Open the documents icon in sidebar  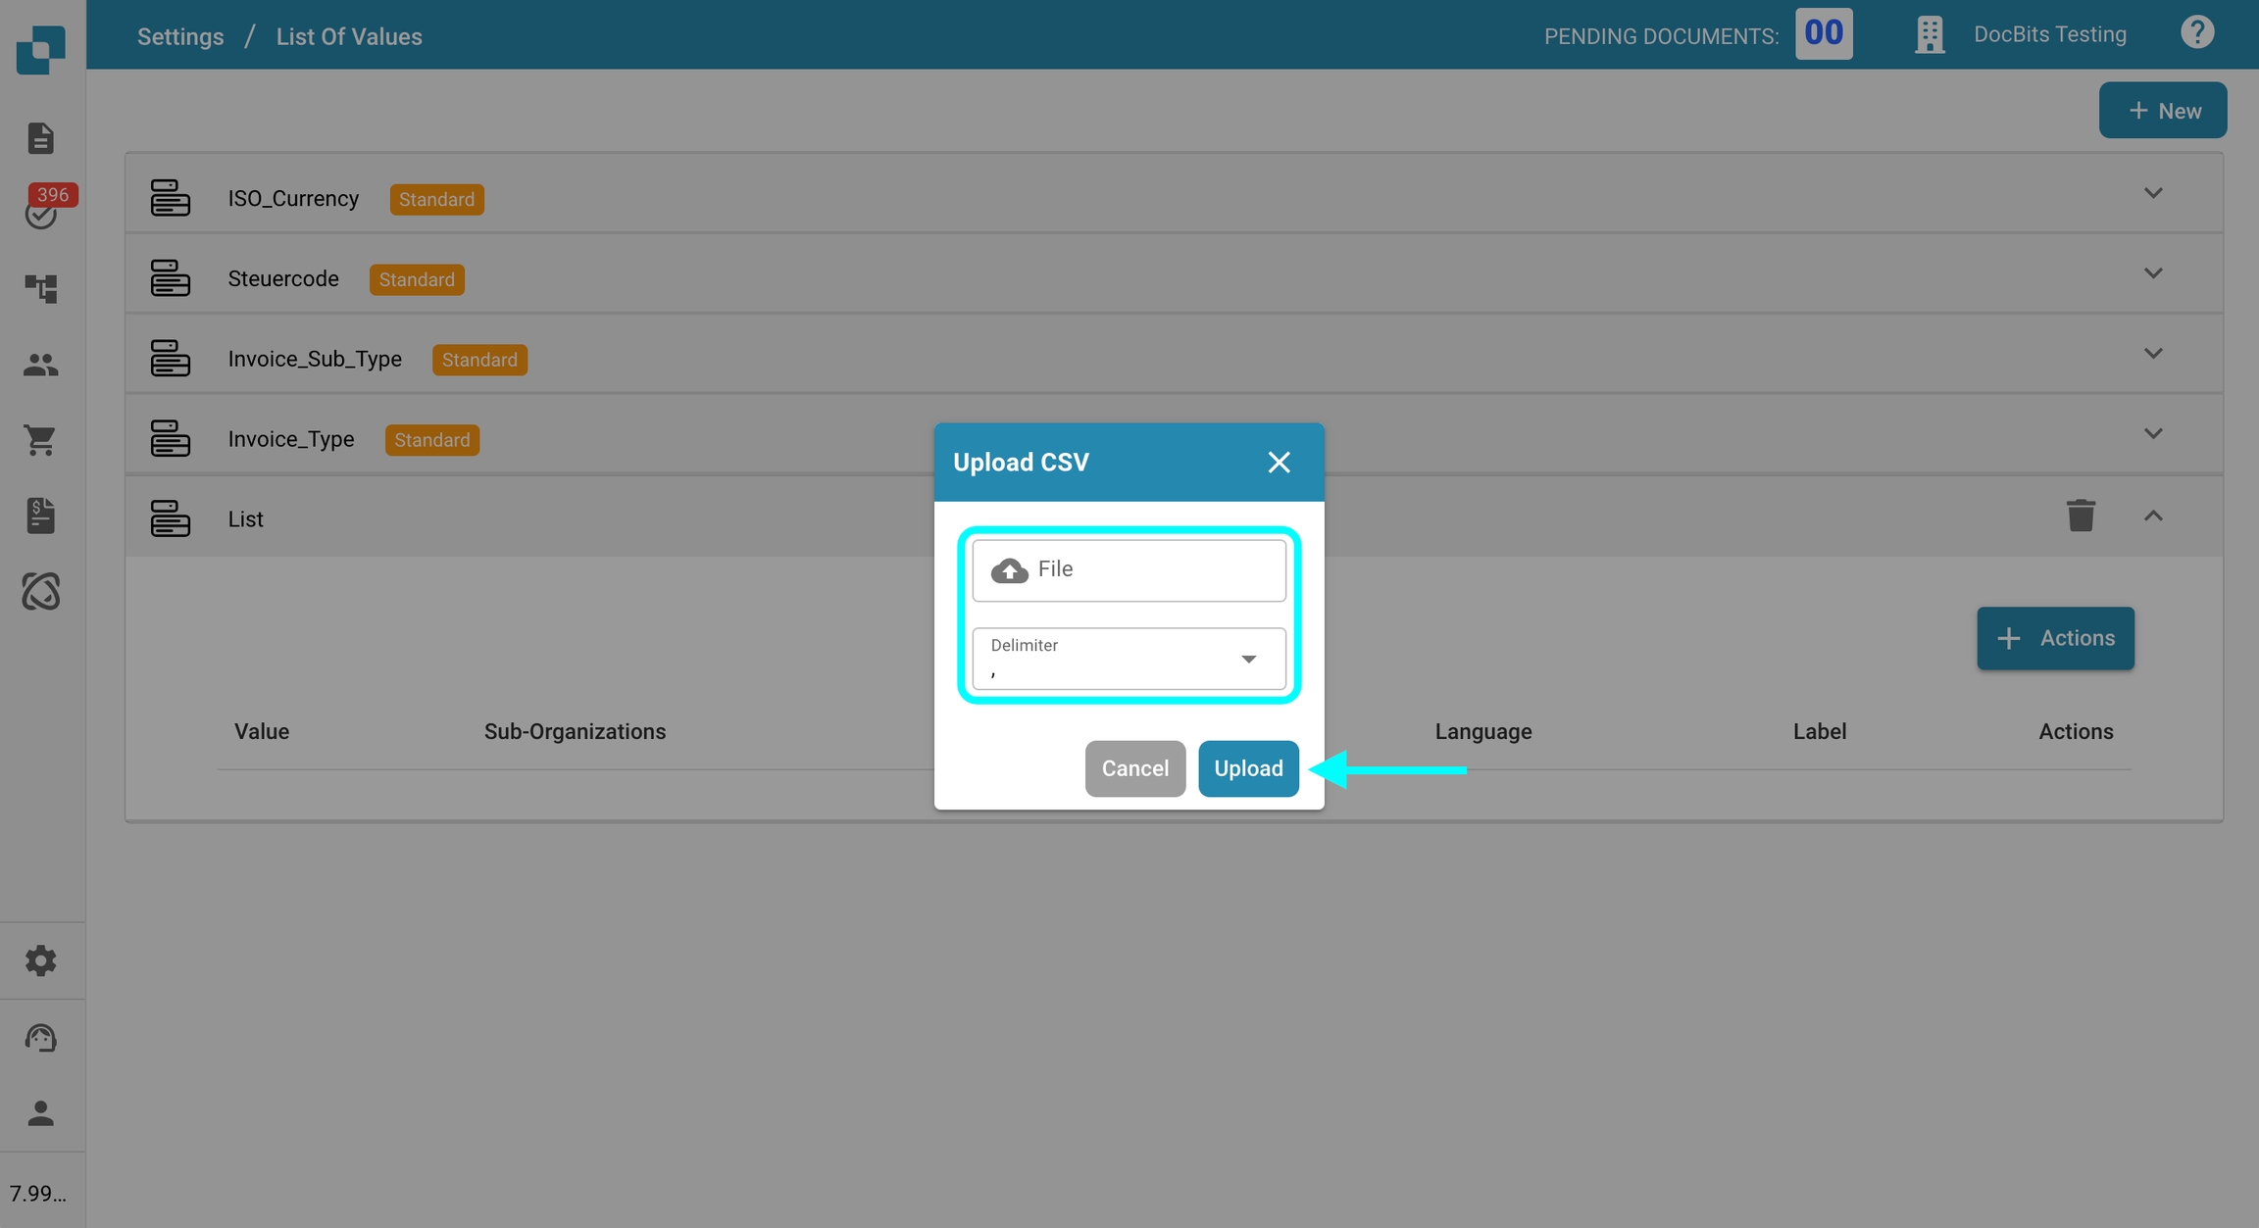[x=40, y=138]
